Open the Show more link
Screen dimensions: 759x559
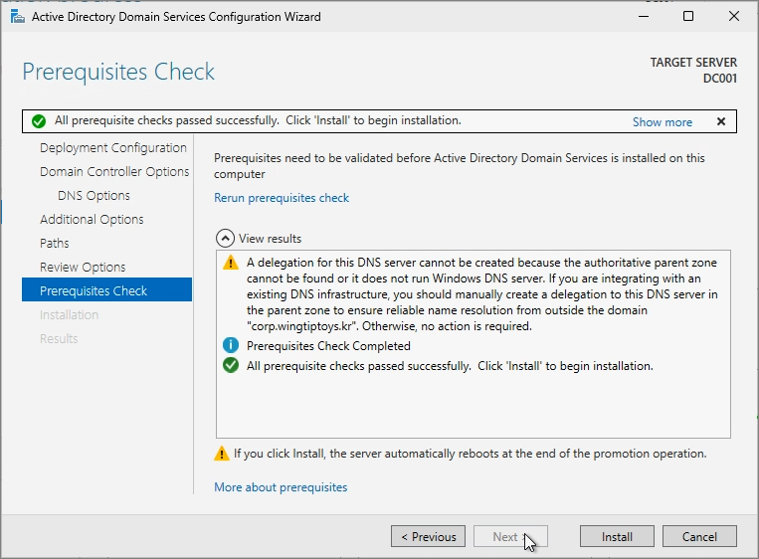coord(663,122)
